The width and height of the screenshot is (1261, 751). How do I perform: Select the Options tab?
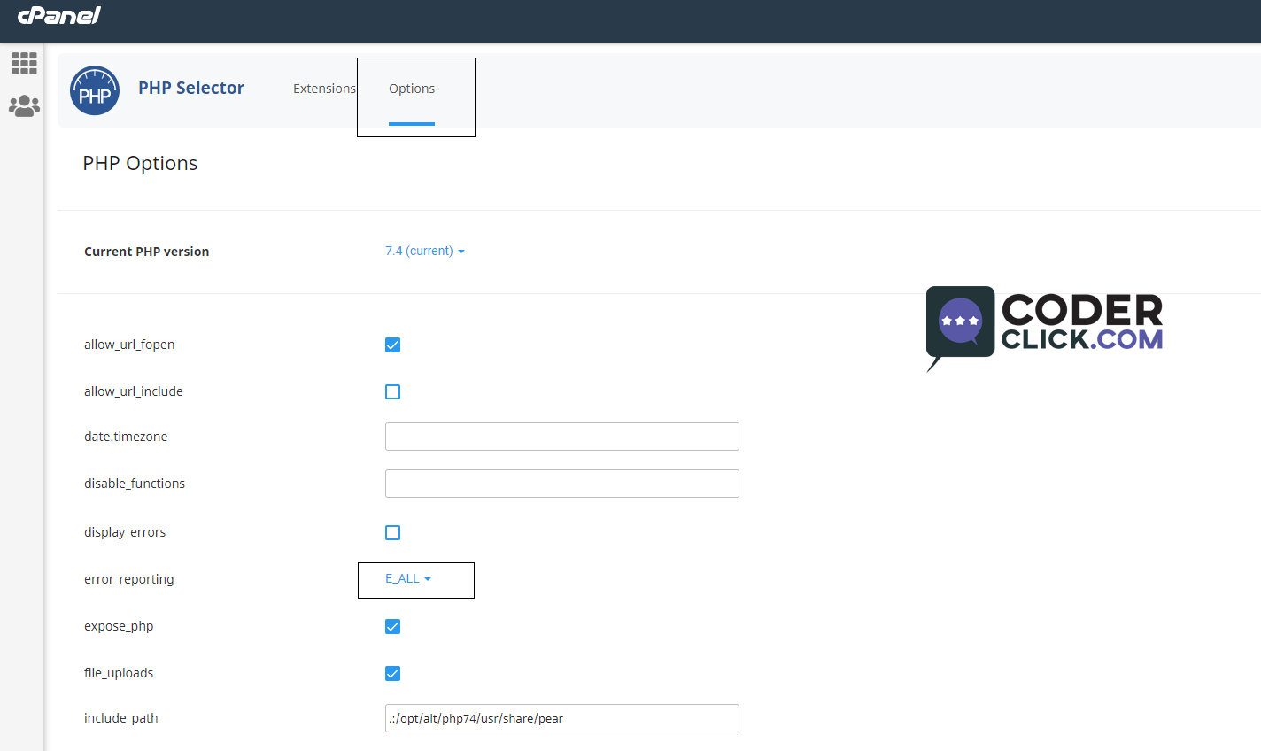coord(411,88)
